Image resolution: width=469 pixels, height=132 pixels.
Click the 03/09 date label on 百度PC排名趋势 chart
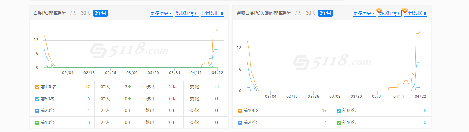pos(132,73)
